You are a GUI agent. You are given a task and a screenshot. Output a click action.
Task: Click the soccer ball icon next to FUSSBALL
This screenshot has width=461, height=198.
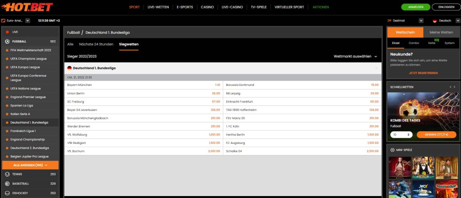(7, 41)
